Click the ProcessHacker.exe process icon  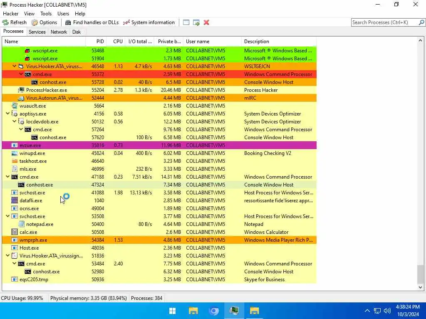click(x=21, y=90)
